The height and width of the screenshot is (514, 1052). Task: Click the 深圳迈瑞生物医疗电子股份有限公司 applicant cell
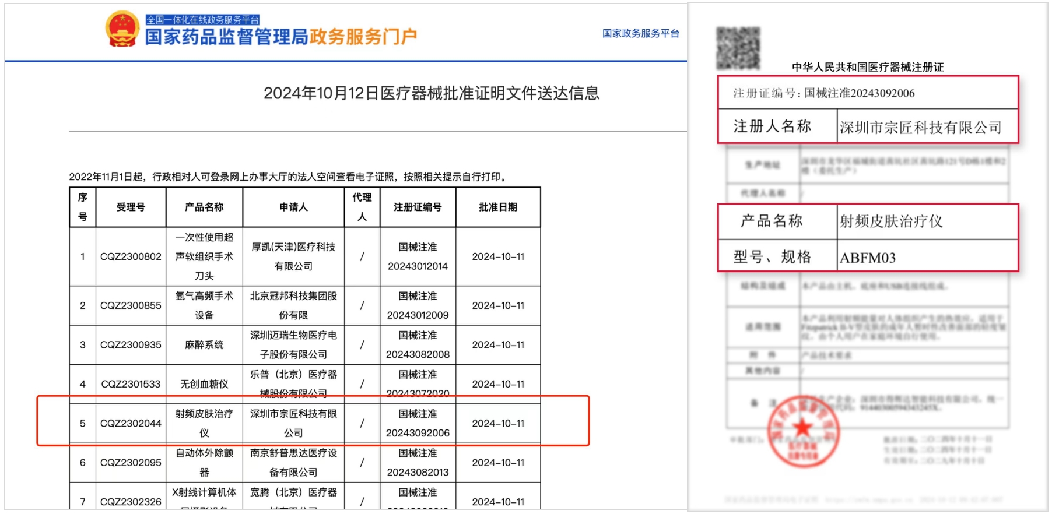coord(293,345)
